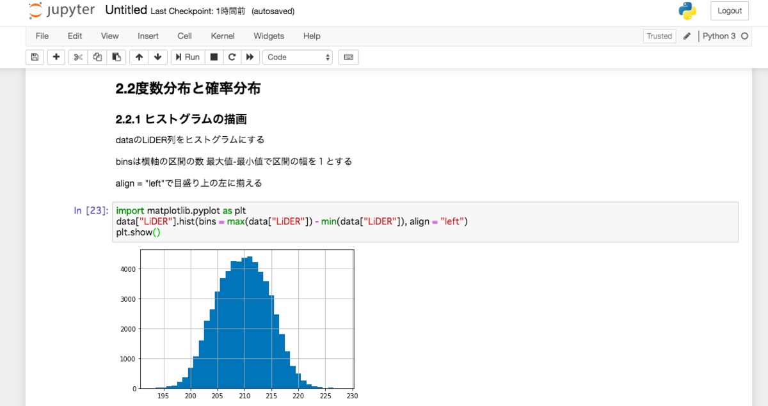The height and width of the screenshot is (406, 768).
Task: Click text dataのLiDER列をヒストグラムにする
Action: [190, 139]
